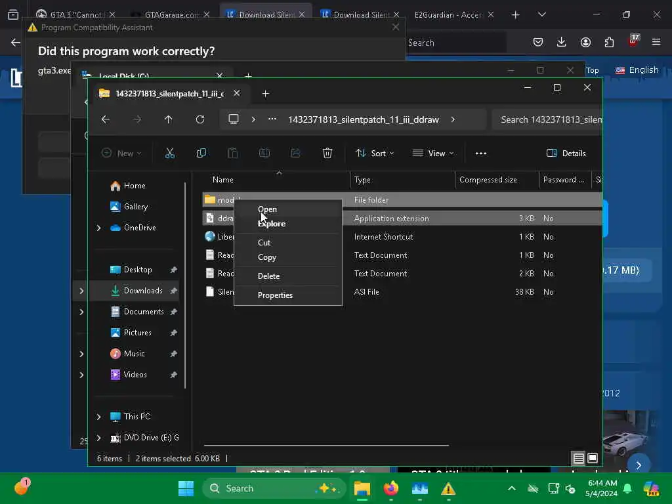Expand the DVD Drive (E:) tree node
This screenshot has height=504, width=672.
click(x=99, y=438)
